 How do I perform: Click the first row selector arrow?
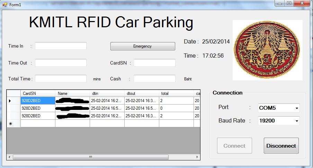(x=14, y=101)
